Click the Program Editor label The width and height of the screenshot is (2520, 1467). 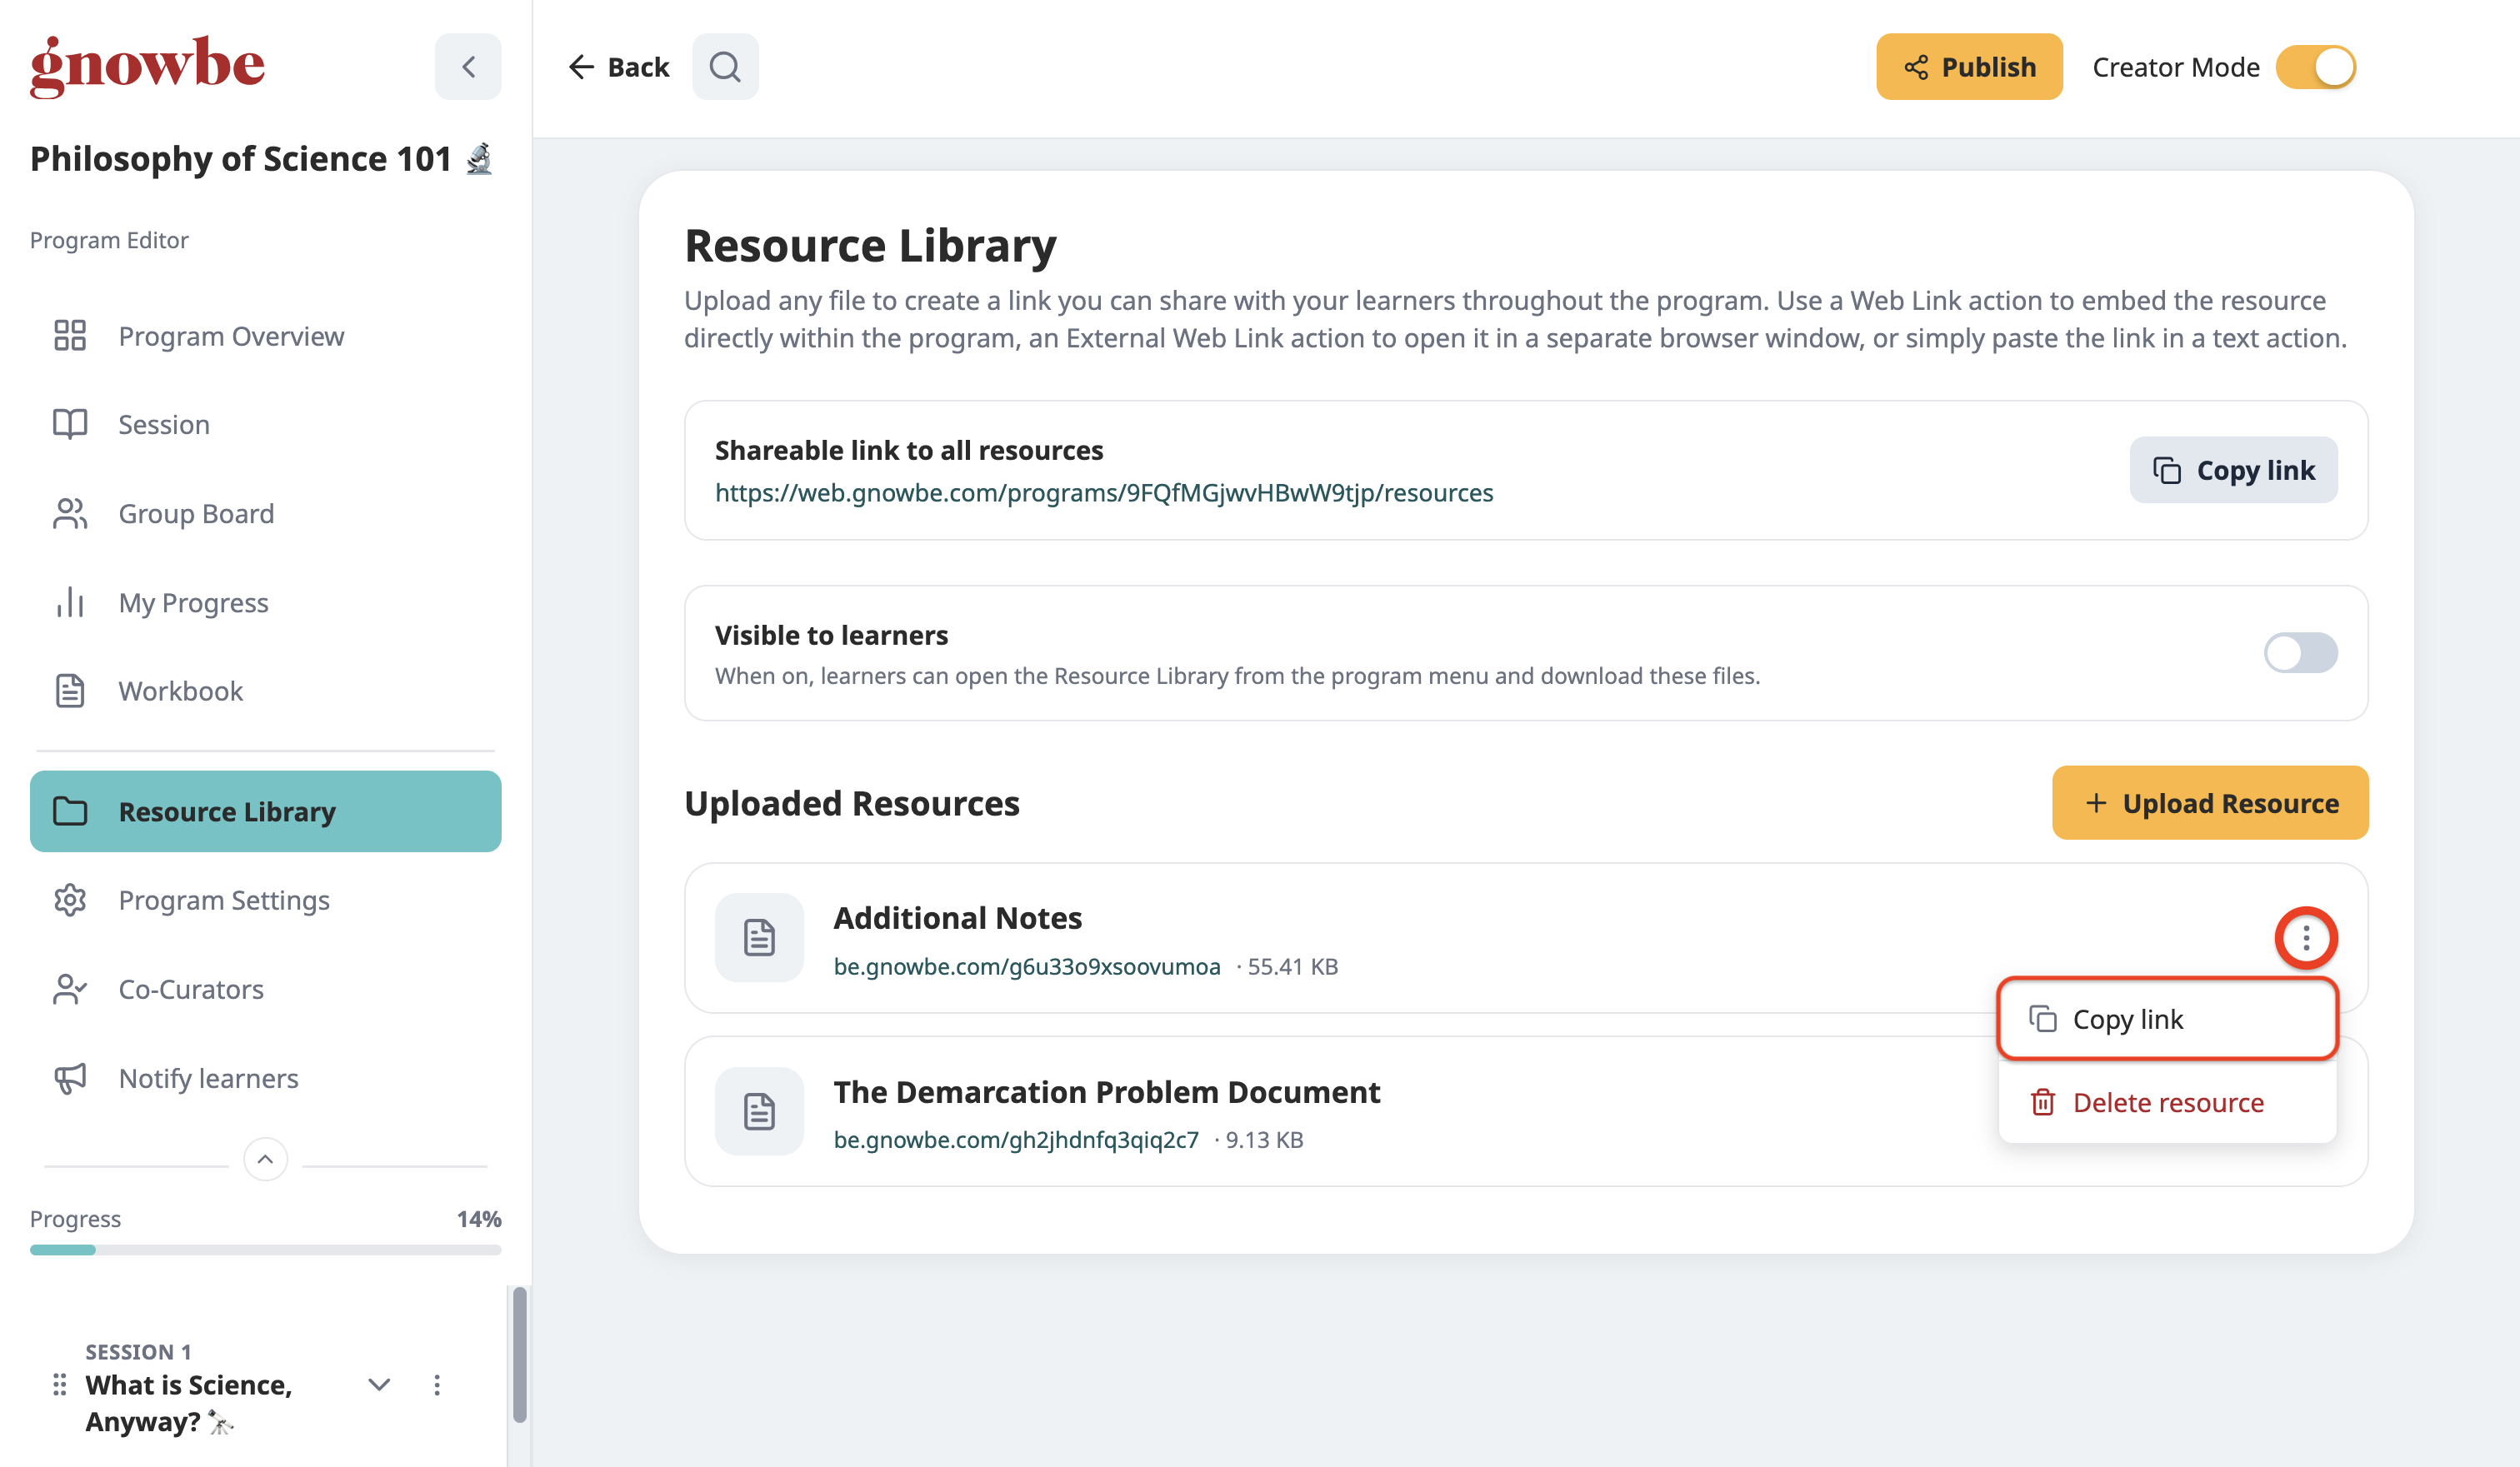pos(109,240)
